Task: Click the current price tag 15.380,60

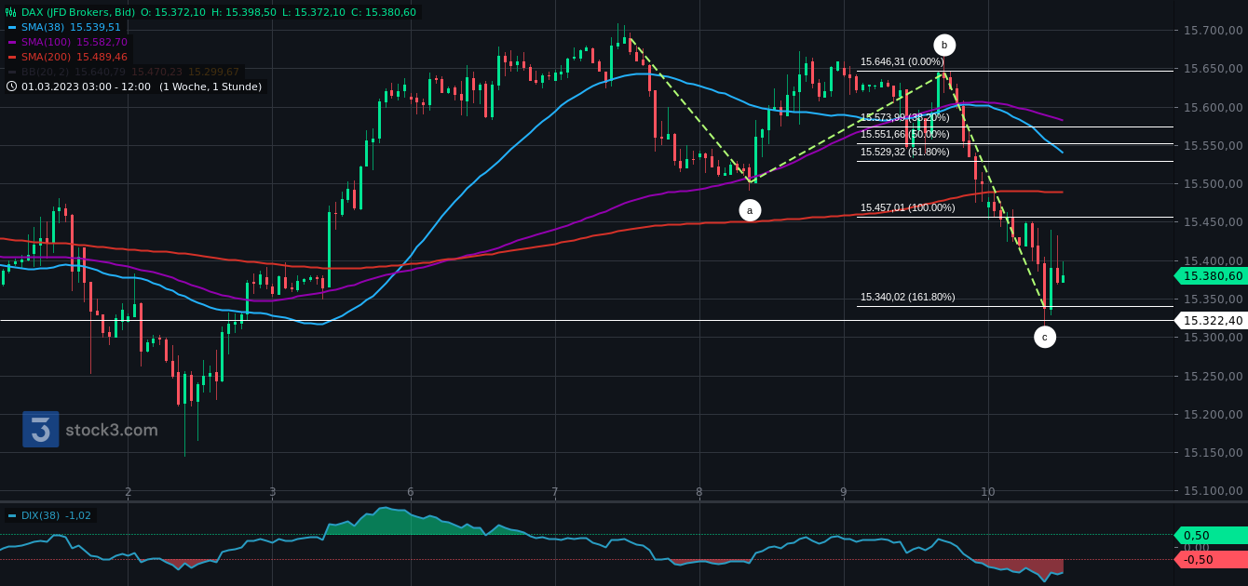Action: pos(1213,276)
